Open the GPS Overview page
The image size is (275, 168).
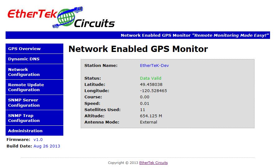point(34,49)
